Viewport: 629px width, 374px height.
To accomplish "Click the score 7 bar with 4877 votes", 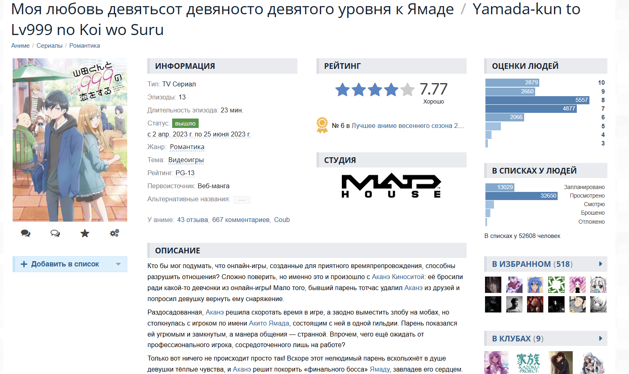I will pyautogui.click(x=531, y=108).
